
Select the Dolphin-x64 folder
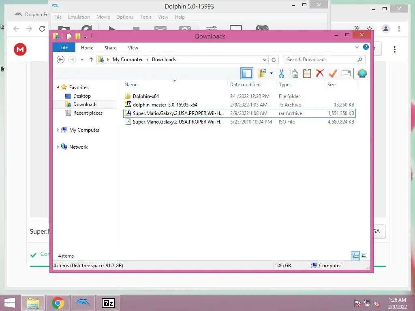tap(240, 96)
